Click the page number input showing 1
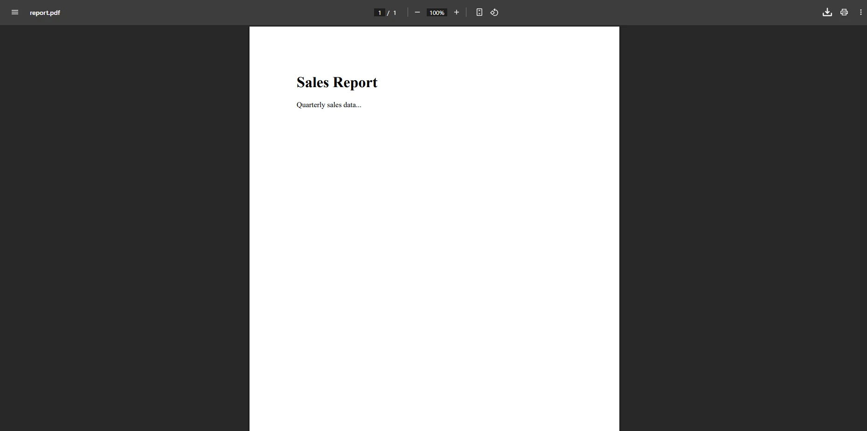867x431 pixels. [380, 13]
